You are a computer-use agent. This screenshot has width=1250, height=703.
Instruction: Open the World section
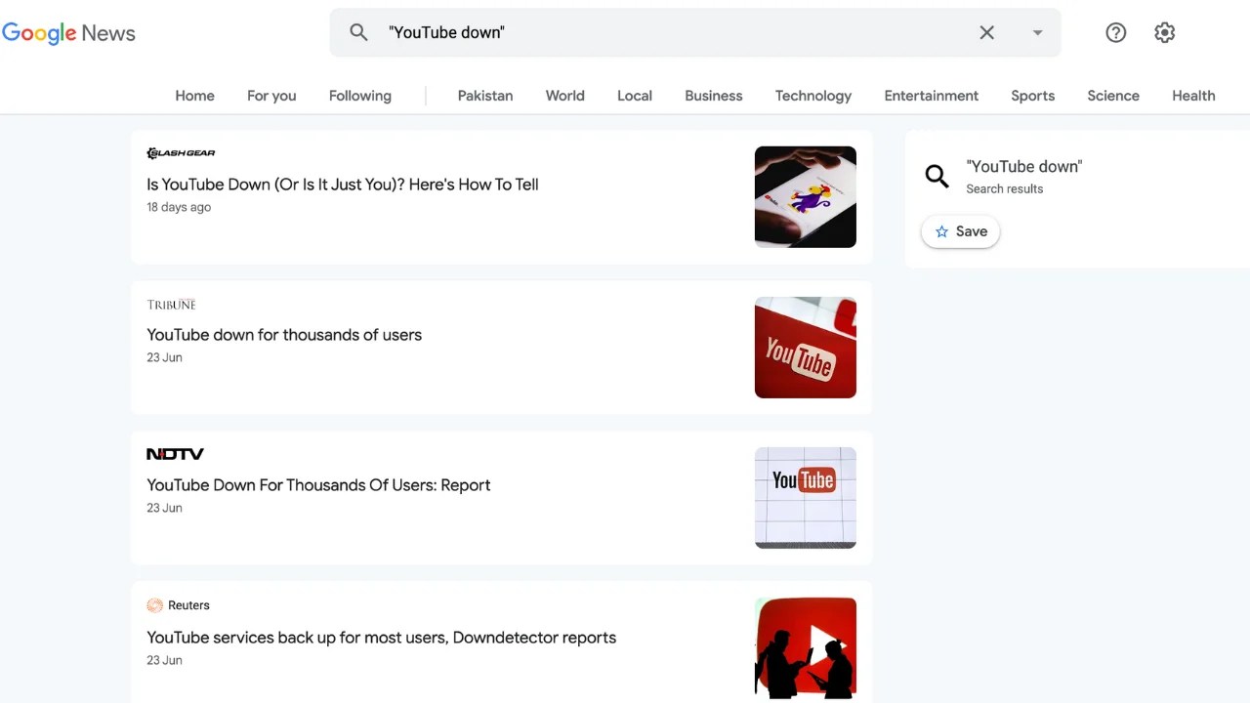point(564,96)
